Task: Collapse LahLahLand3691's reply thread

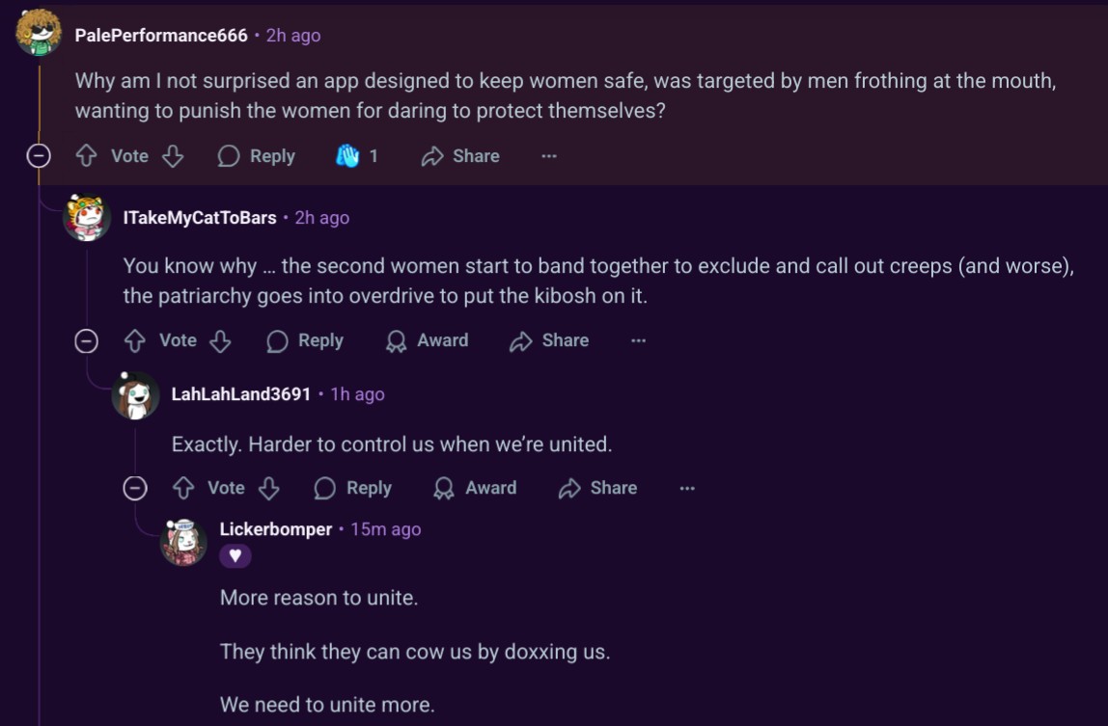Action: (135, 488)
